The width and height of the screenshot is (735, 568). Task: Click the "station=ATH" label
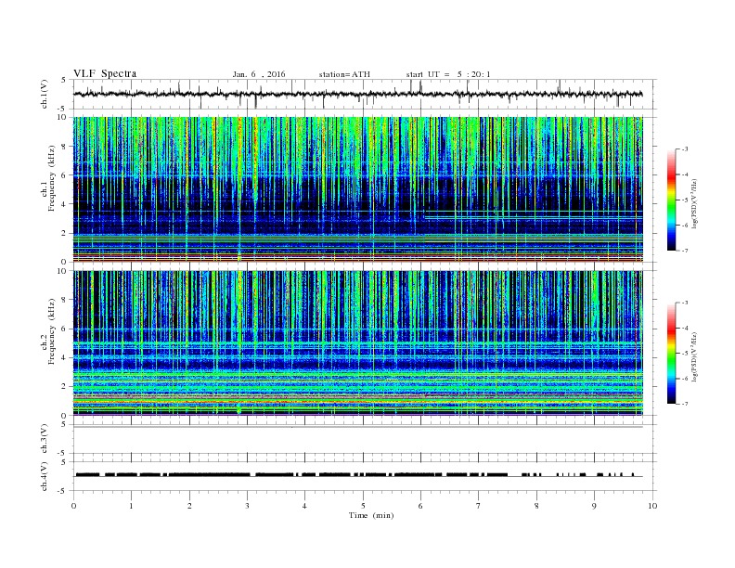pos(344,74)
